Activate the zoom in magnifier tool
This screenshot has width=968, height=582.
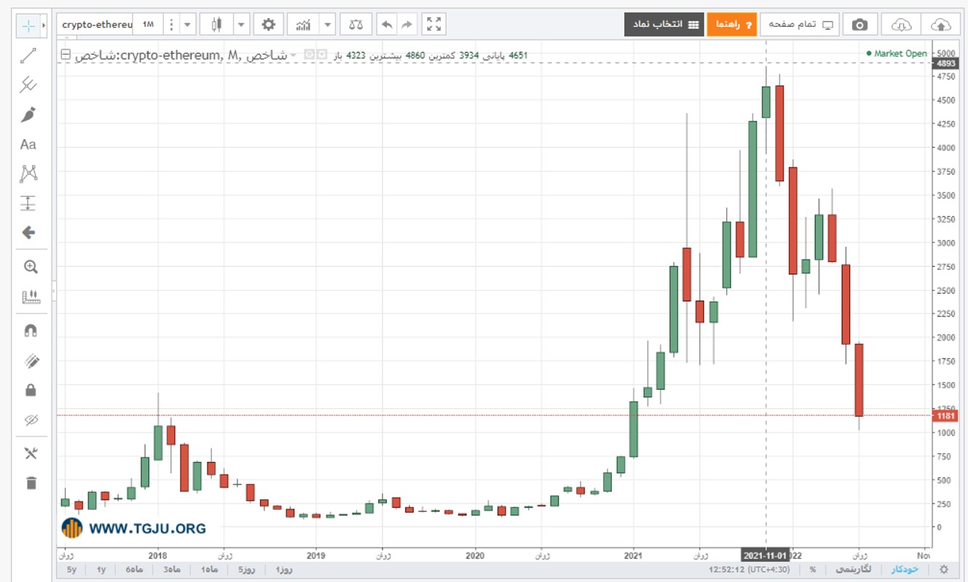[x=31, y=266]
